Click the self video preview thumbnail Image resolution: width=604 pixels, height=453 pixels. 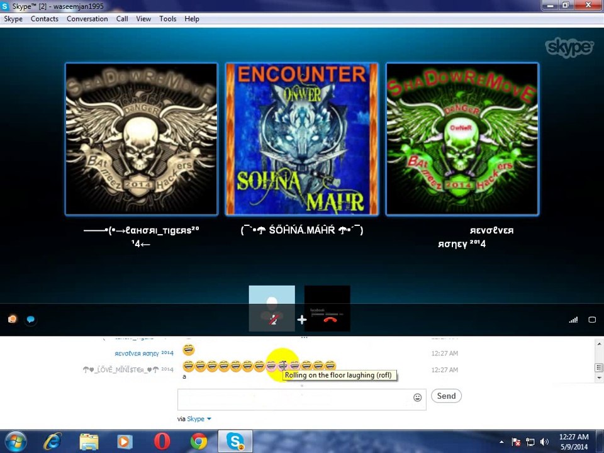(x=272, y=308)
